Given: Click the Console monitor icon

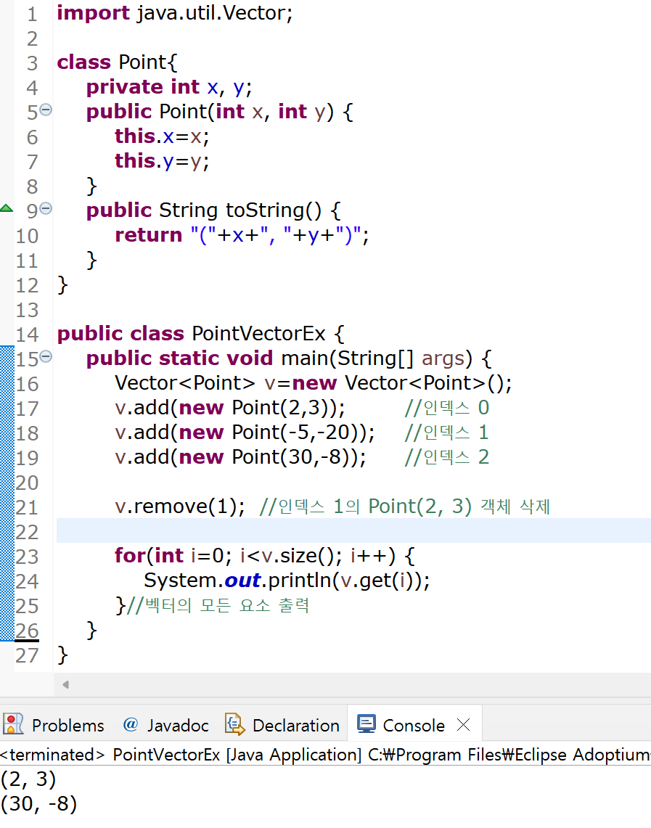Looking at the screenshot, I should point(367,724).
